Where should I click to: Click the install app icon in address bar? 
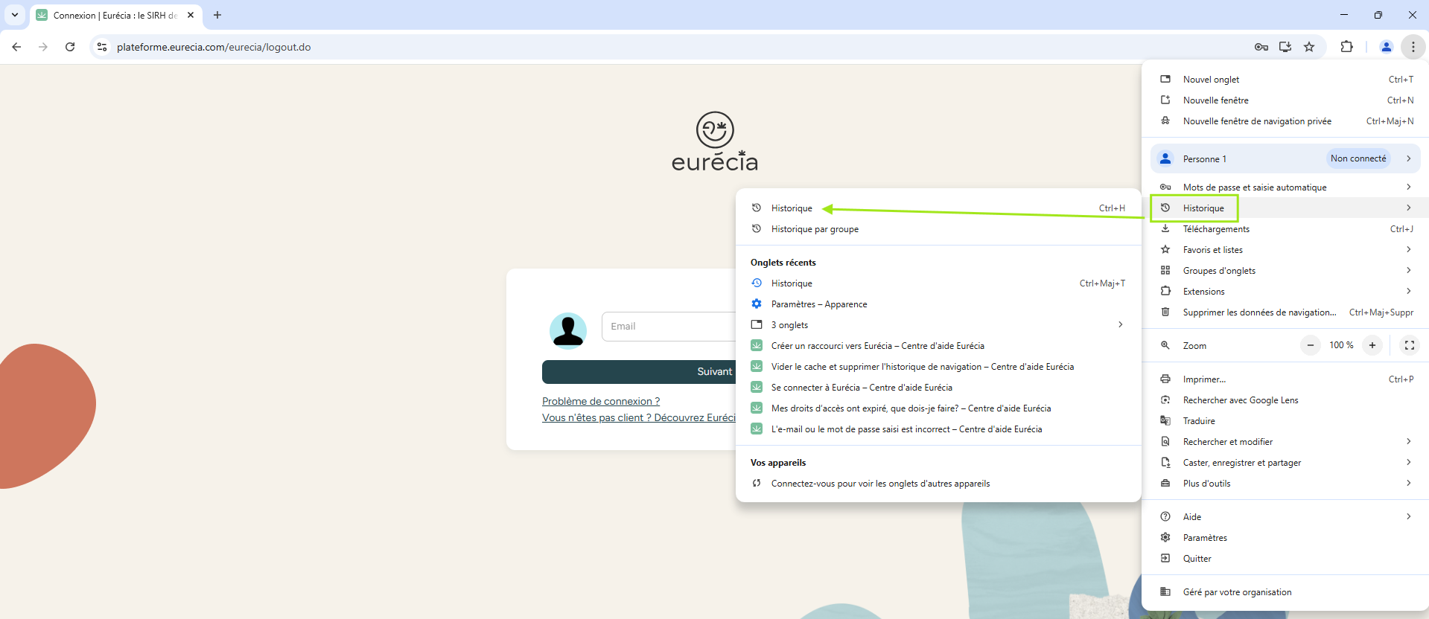point(1285,47)
